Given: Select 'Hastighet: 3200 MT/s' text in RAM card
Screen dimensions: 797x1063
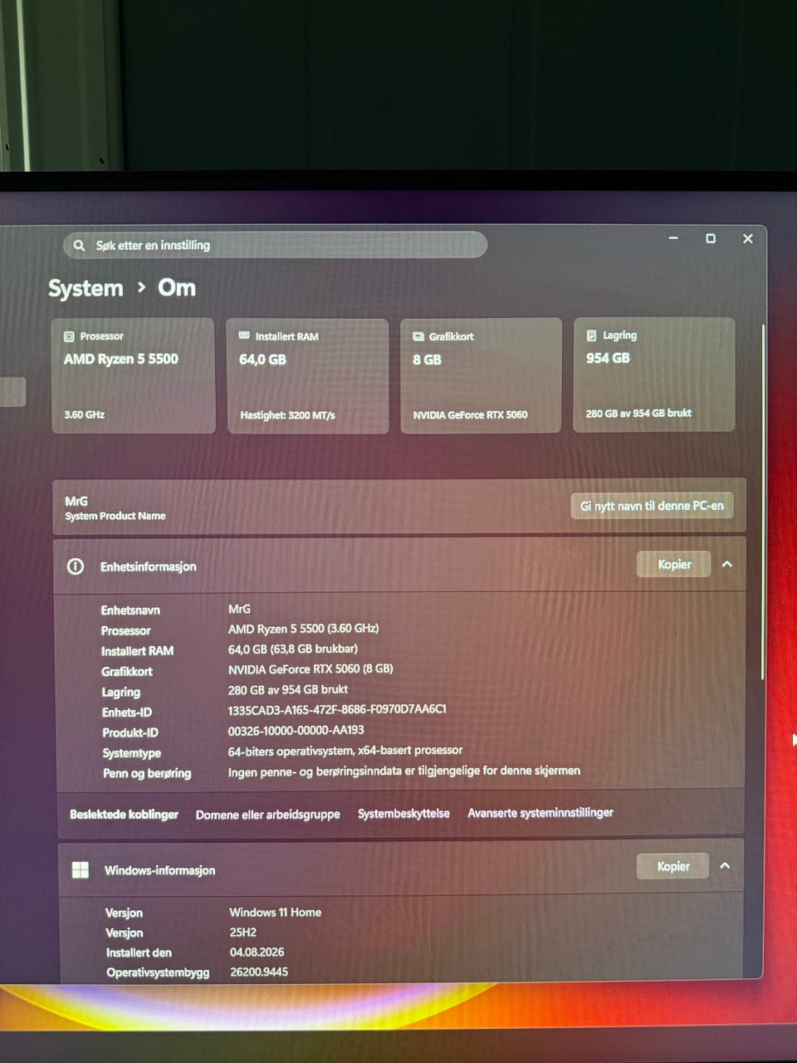Looking at the screenshot, I should pyautogui.click(x=288, y=415).
